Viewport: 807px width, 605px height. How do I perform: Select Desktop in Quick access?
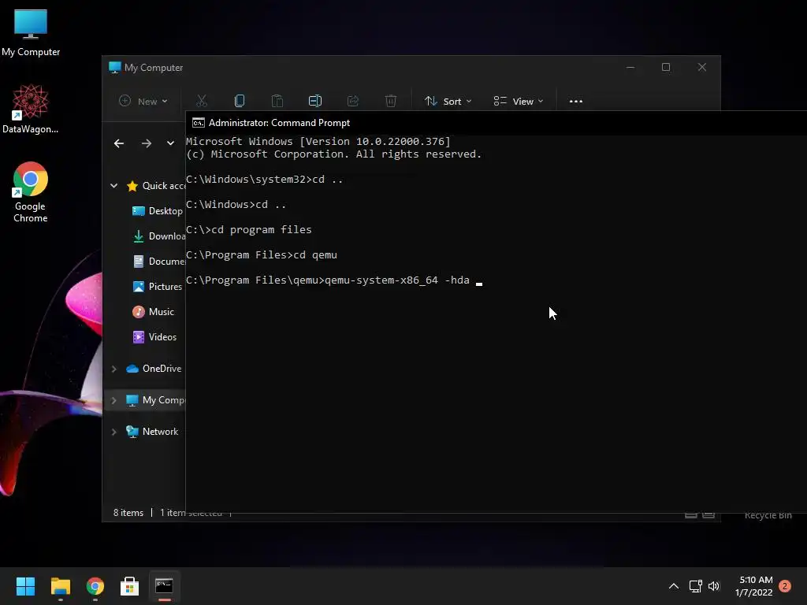[x=158, y=211]
